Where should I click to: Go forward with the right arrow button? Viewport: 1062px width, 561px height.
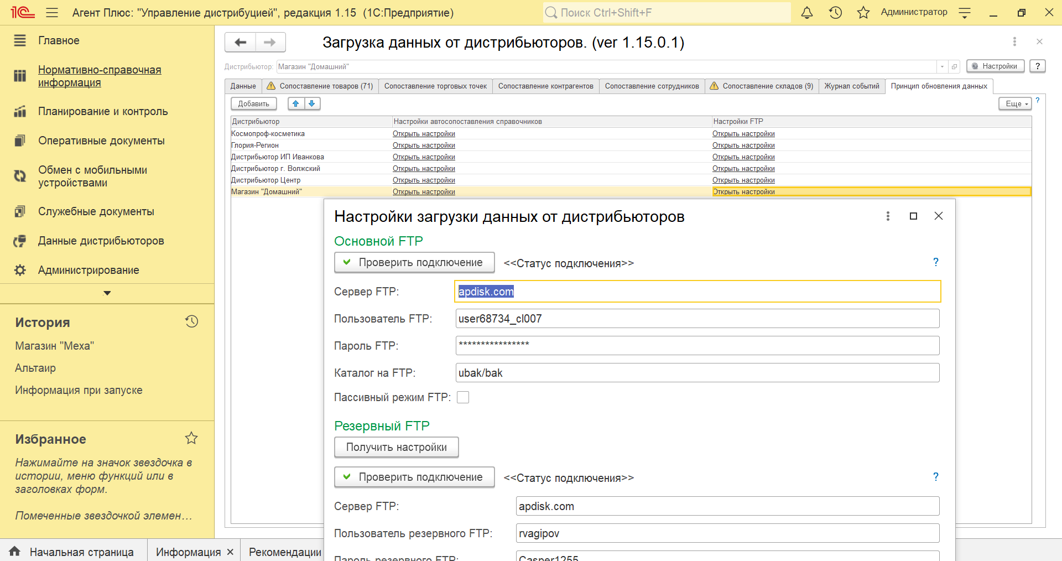270,42
